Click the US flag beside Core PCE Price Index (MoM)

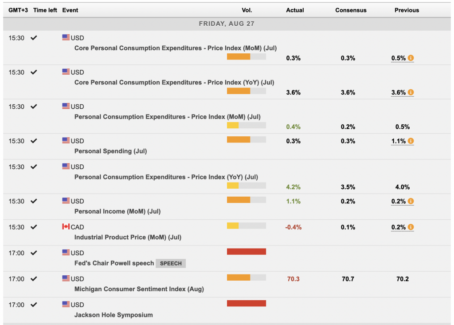click(66, 37)
